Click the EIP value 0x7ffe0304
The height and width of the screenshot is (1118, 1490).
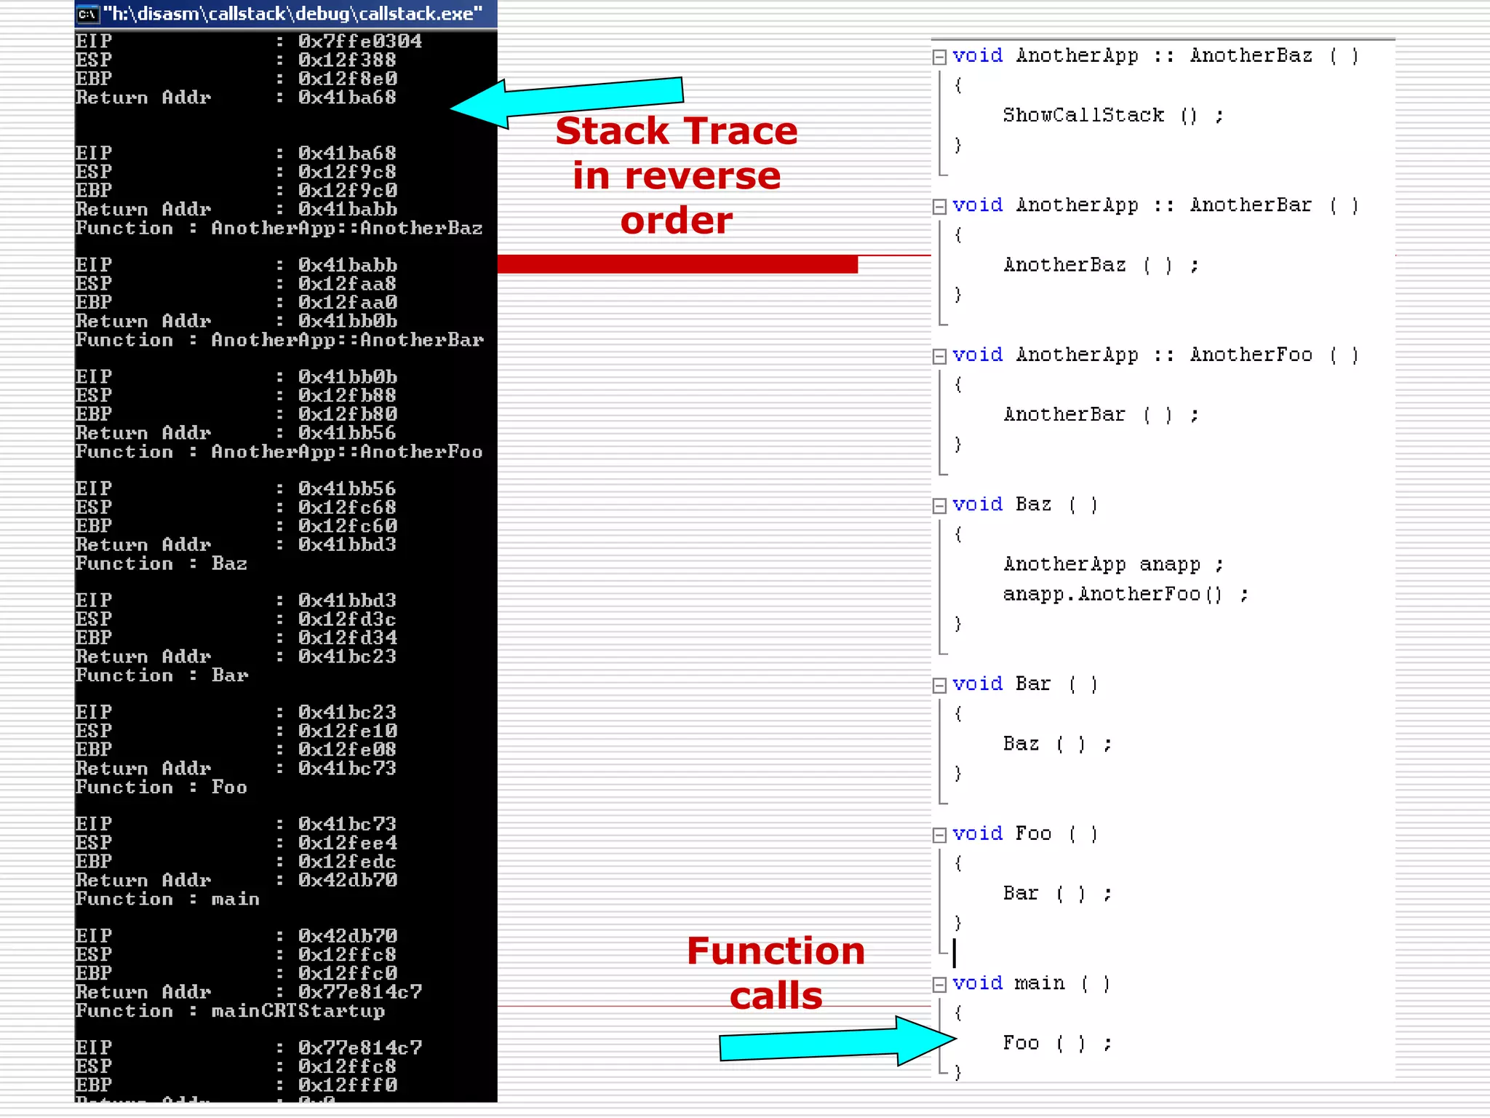pos(360,41)
